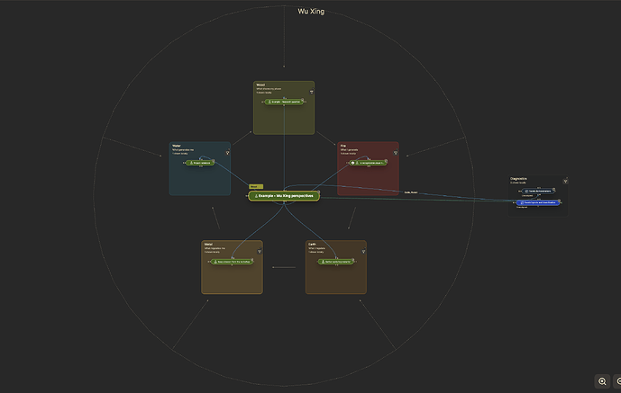
Task: Select the green node inside the Wood group
Action: point(284,102)
